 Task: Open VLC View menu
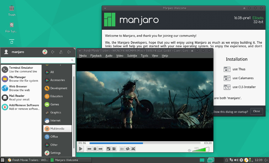pyautogui.click(x=155, y=56)
